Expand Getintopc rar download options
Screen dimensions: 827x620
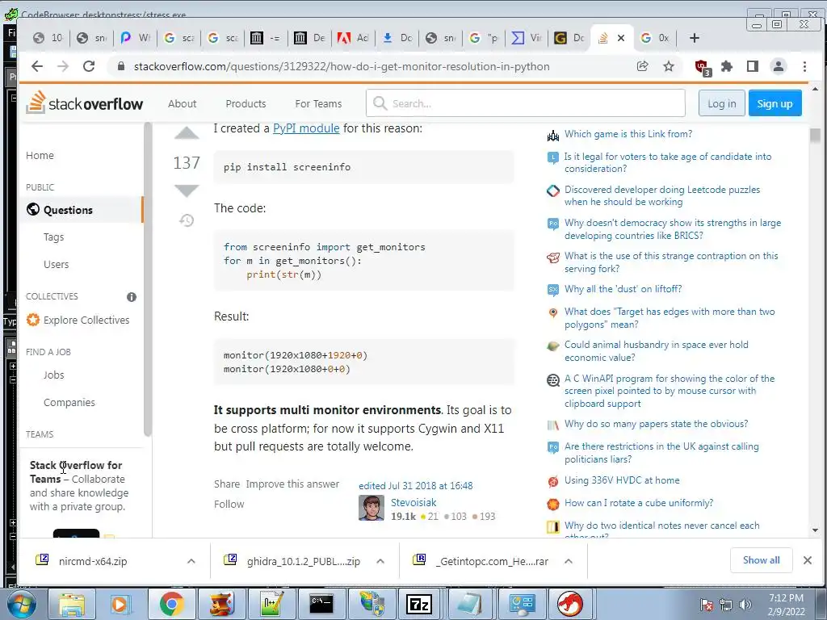pyautogui.click(x=569, y=562)
